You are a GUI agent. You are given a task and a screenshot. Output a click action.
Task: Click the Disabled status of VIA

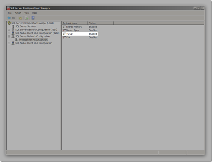point(93,37)
